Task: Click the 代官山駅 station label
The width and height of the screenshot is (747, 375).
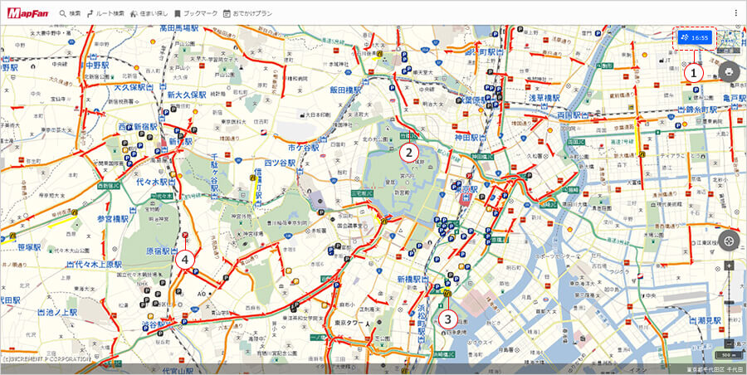Action: 178,370
